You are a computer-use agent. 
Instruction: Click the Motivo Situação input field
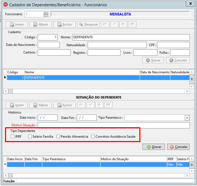click(114, 125)
